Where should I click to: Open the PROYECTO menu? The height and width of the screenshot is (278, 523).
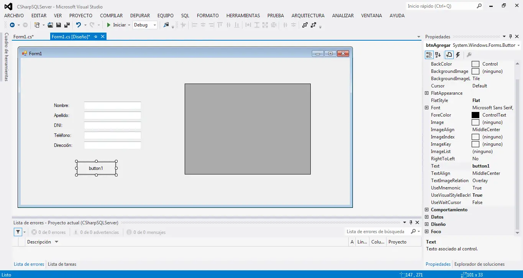click(x=81, y=16)
